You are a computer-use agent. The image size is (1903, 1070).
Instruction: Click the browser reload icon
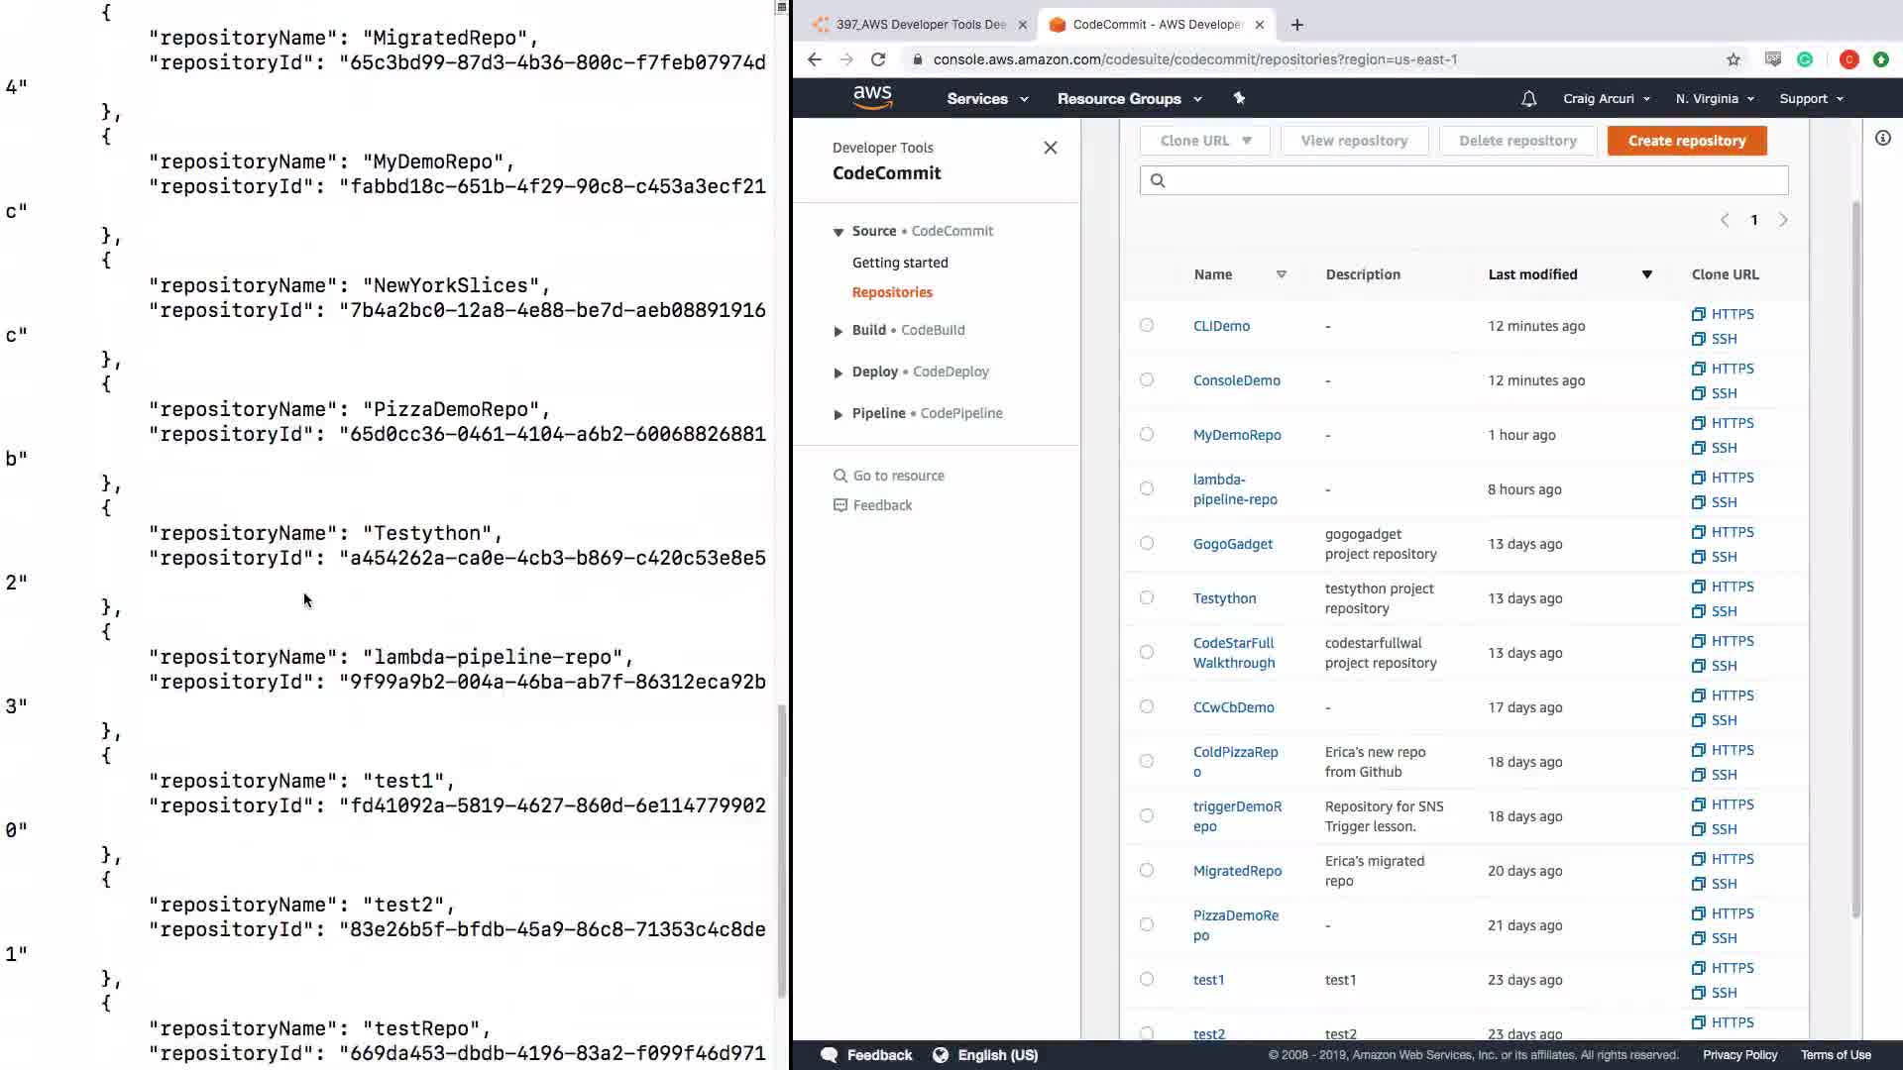878,59
